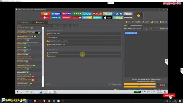Run EDL Factory Reset
The height and width of the screenshot is (103, 183).
click(83, 34)
